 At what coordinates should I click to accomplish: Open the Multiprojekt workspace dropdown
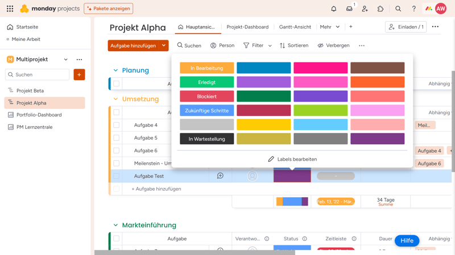[66, 60]
